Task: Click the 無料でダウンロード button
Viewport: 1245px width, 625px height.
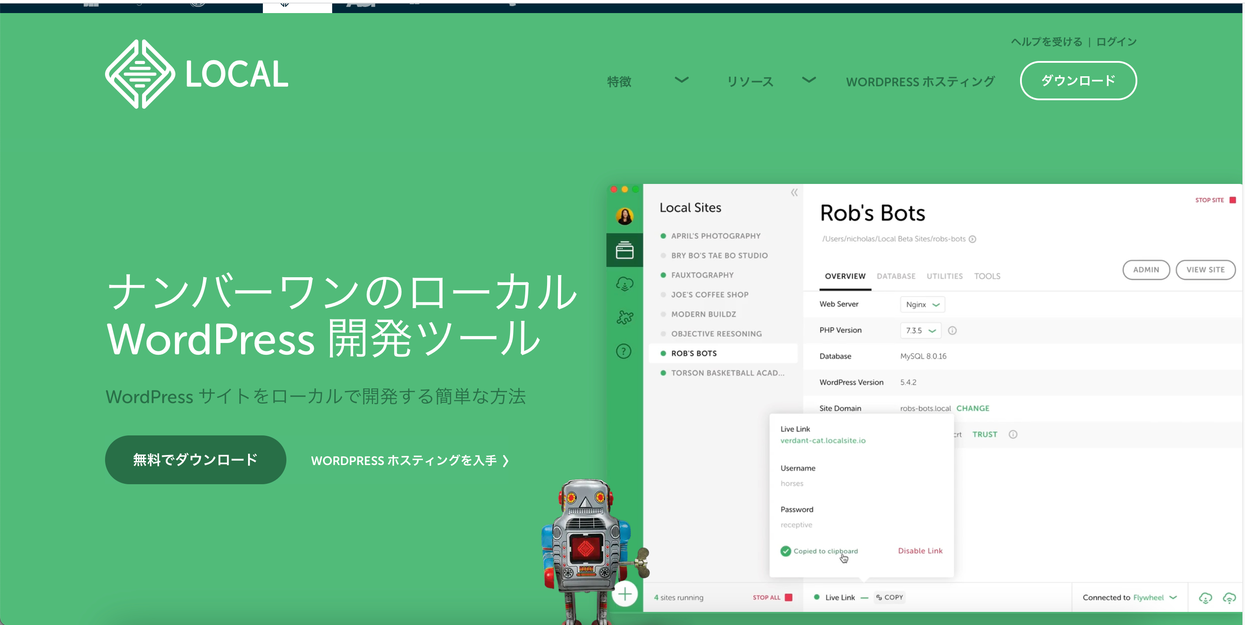Action: click(x=195, y=460)
